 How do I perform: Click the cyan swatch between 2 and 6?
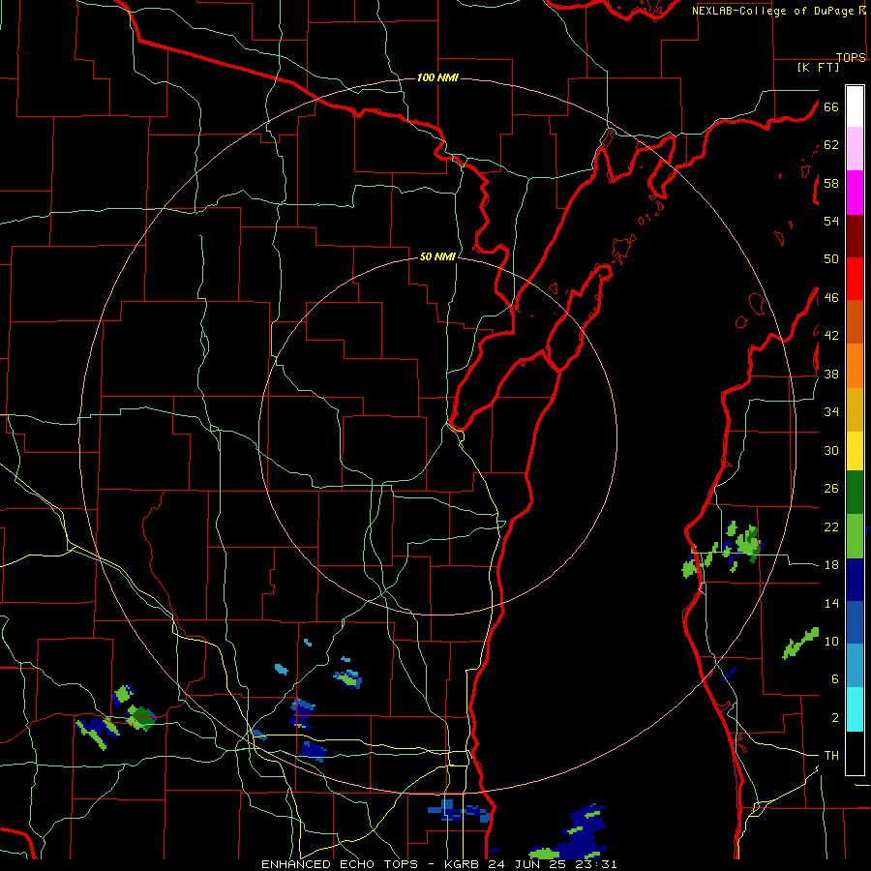[x=855, y=709]
